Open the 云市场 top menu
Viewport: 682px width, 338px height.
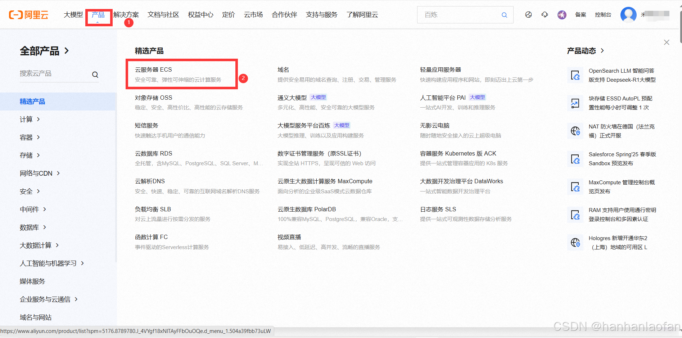[x=253, y=15]
